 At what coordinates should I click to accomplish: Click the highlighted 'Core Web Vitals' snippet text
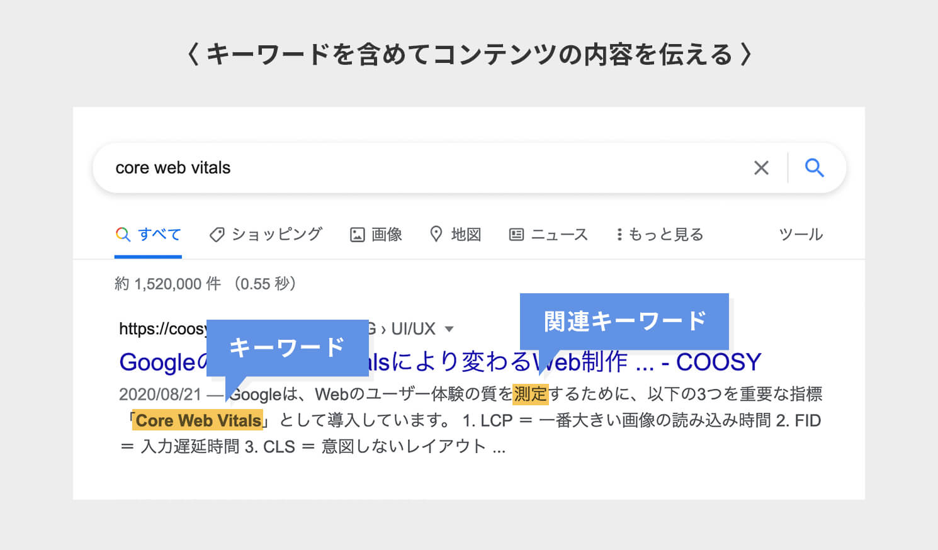tap(197, 420)
